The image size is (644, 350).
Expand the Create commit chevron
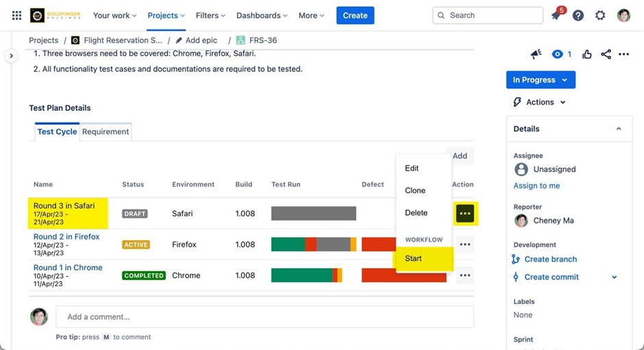point(614,277)
